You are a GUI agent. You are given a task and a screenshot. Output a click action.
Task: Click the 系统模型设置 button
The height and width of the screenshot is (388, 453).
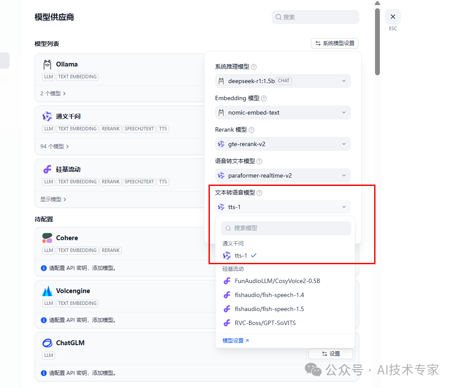click(x=335, y=43)
